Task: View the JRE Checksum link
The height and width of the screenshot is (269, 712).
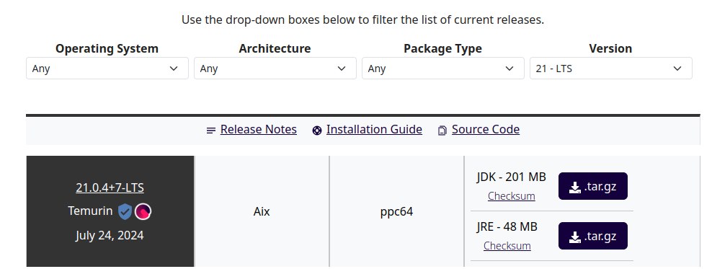Action: 507,245
